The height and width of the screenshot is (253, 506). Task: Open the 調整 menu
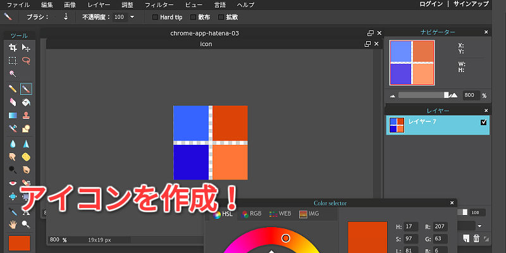click(127, 5)
